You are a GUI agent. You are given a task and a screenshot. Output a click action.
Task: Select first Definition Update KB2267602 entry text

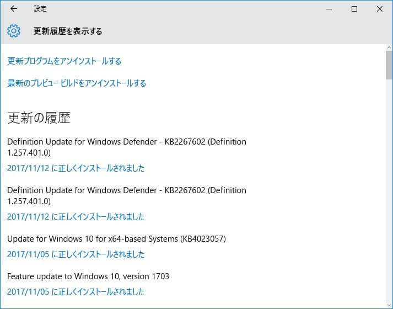(x=127, y=147)
